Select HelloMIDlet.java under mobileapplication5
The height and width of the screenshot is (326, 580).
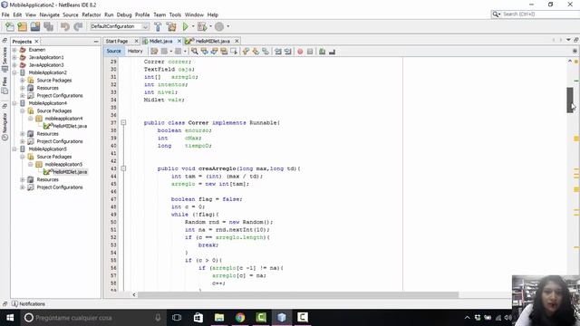(70, 172)
